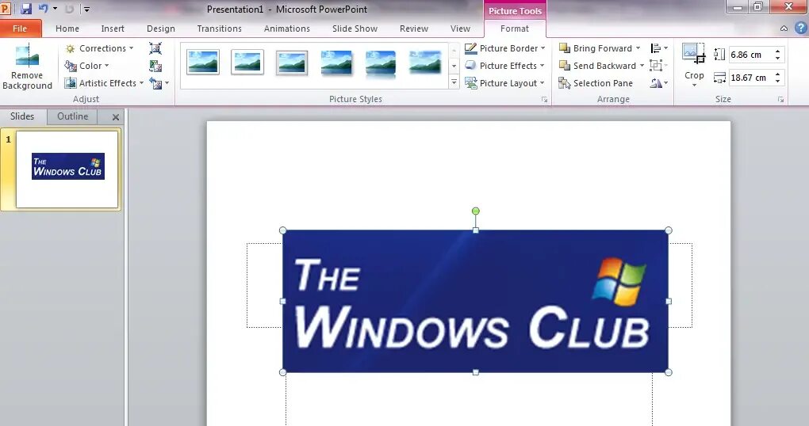Expand the Bring Forward dropdown arrow
This screenshot has height=426, width=809.
click(x=638, y=48)
